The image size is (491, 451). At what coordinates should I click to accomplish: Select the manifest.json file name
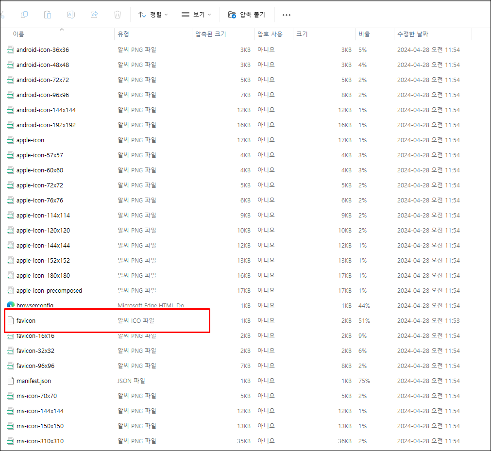34,381
